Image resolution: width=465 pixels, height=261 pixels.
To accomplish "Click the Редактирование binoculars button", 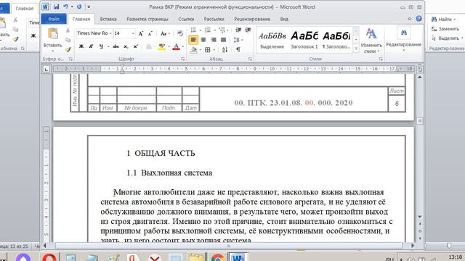I will click(404, 38).
